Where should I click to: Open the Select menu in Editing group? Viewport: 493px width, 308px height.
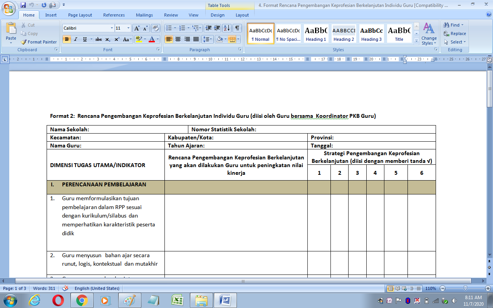point(454,42)
